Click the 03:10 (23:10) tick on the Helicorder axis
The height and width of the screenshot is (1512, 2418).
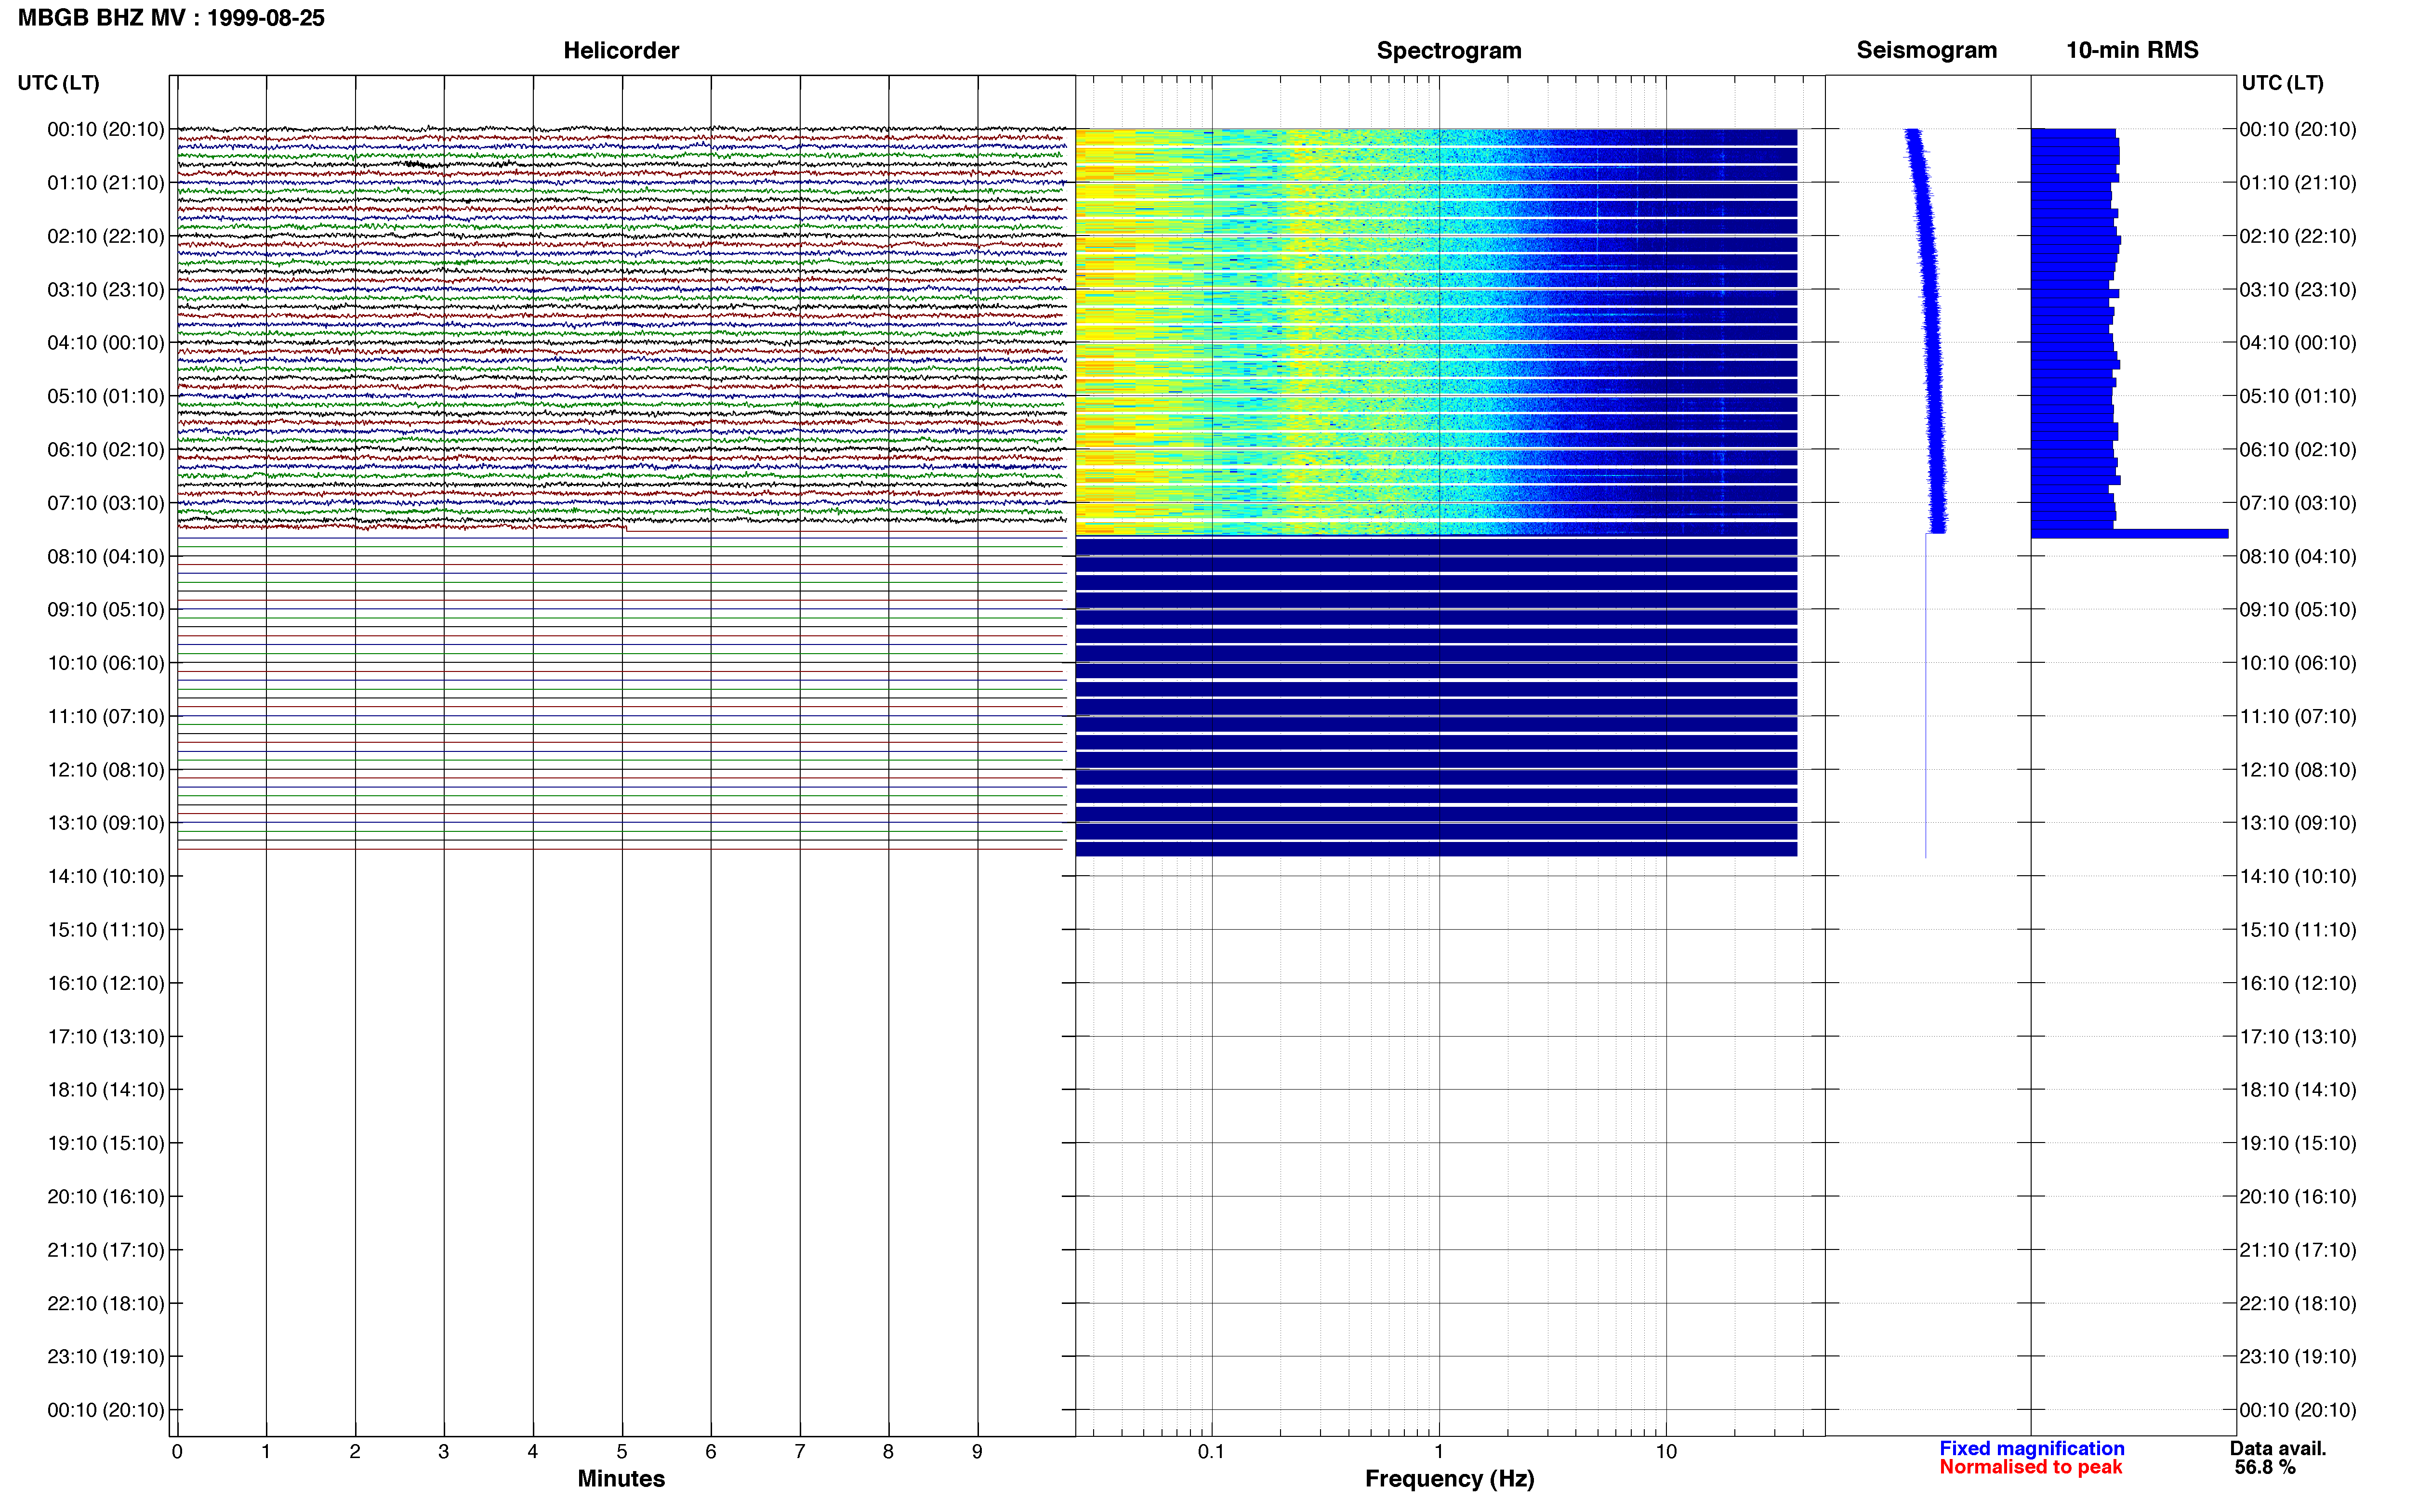106,290
